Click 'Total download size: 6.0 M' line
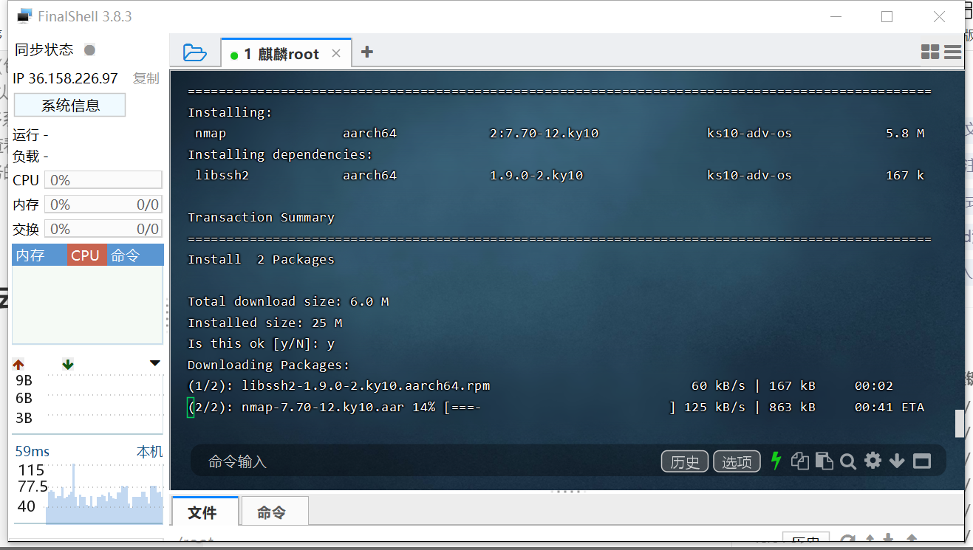Viewport: 973px width, 550px height. point(288,301)
